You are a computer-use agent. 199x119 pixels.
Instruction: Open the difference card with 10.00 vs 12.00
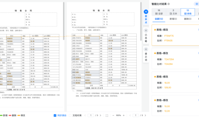click(175, 105)
